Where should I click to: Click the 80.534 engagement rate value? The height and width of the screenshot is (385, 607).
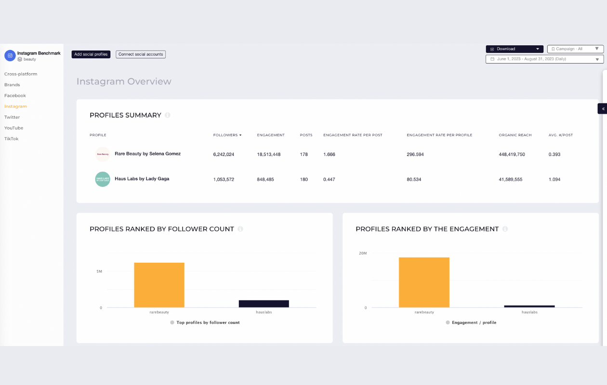[414, 180]
